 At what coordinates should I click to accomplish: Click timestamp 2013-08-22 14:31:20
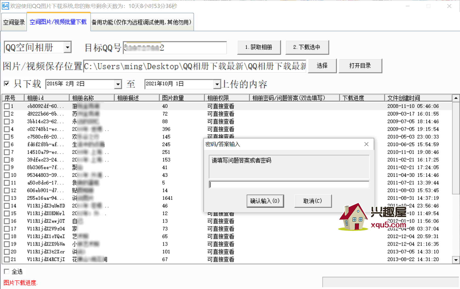pos(413,259)
